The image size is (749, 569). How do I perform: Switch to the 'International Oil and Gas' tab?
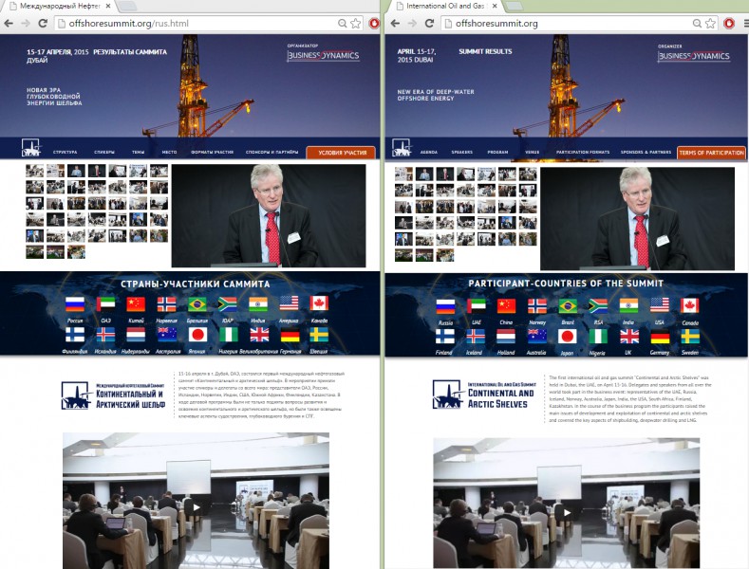pyautogui.click(x=444, y=7)
